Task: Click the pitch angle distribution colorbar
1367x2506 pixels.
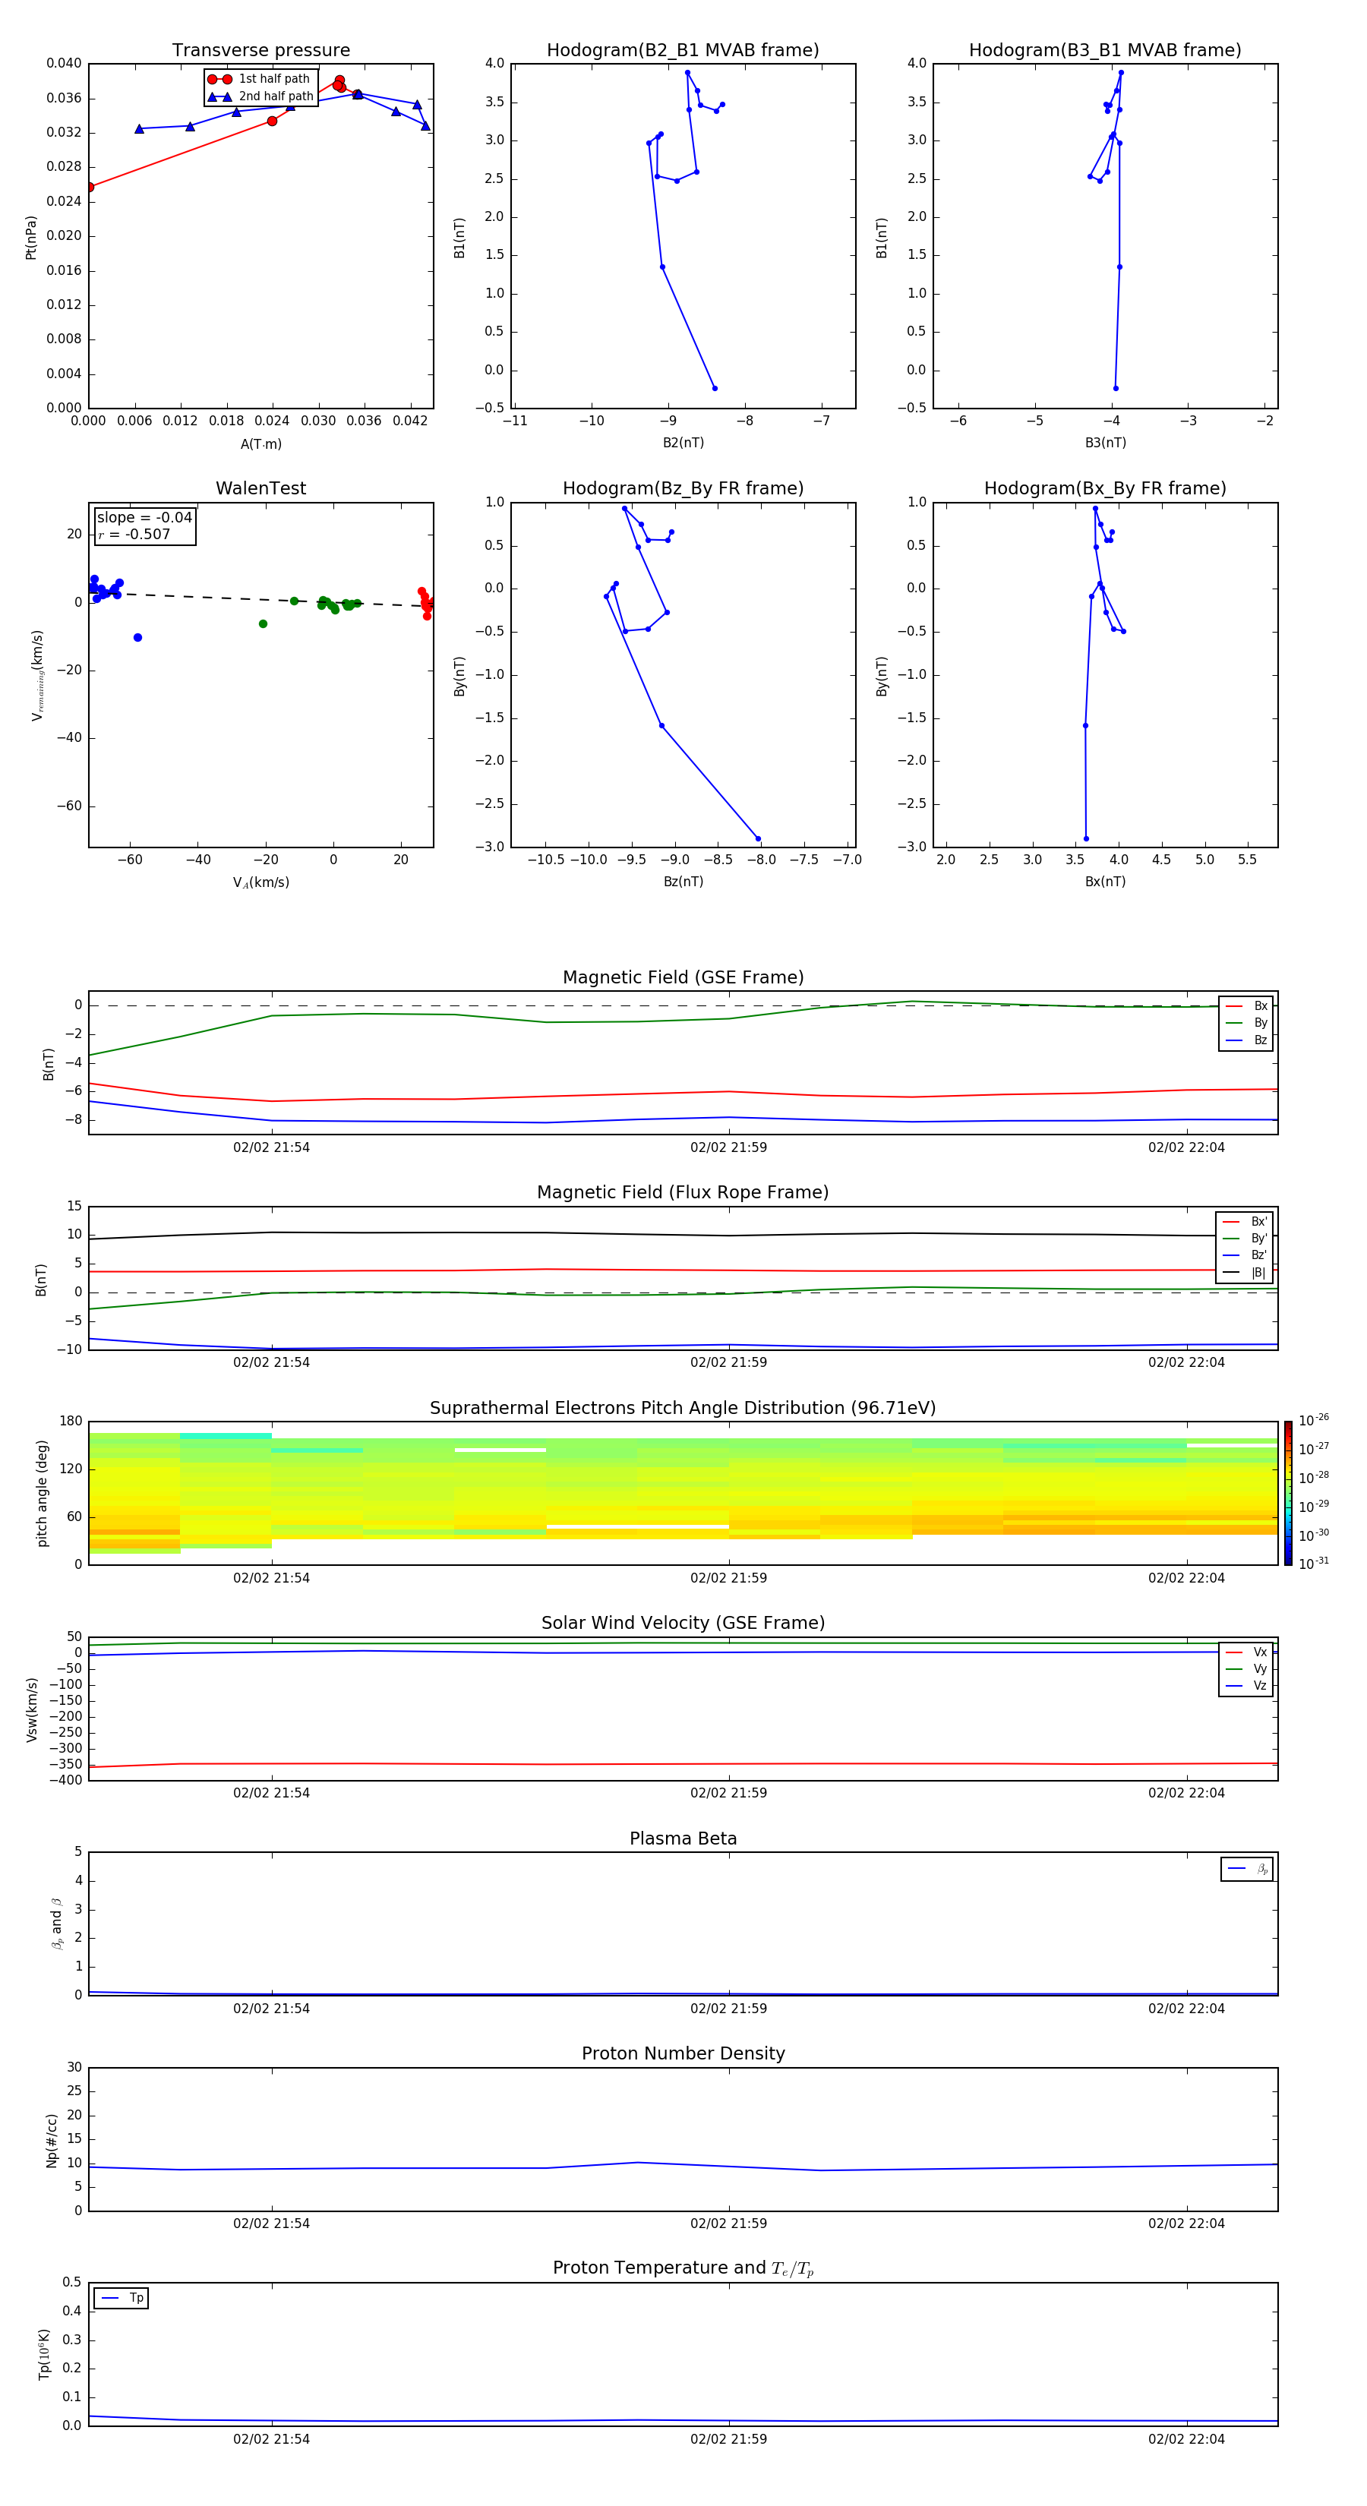Action: tap(1287, 1492)
